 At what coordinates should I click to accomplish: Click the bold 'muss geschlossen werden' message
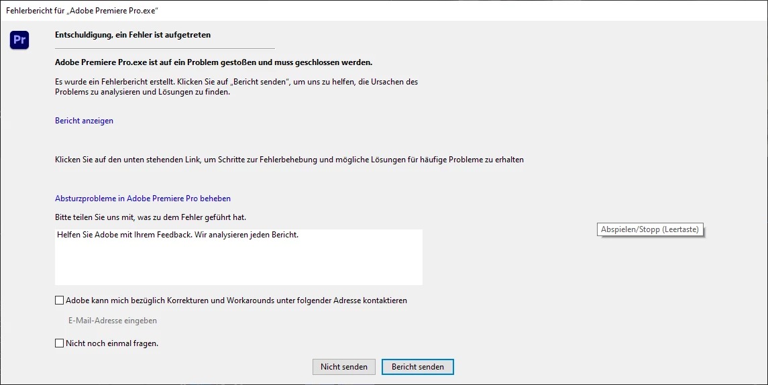pos(213,62)
